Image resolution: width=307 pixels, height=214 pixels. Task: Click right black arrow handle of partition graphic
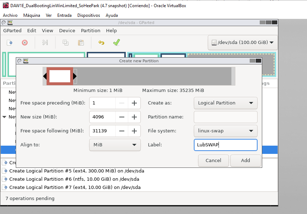[75, 76]
